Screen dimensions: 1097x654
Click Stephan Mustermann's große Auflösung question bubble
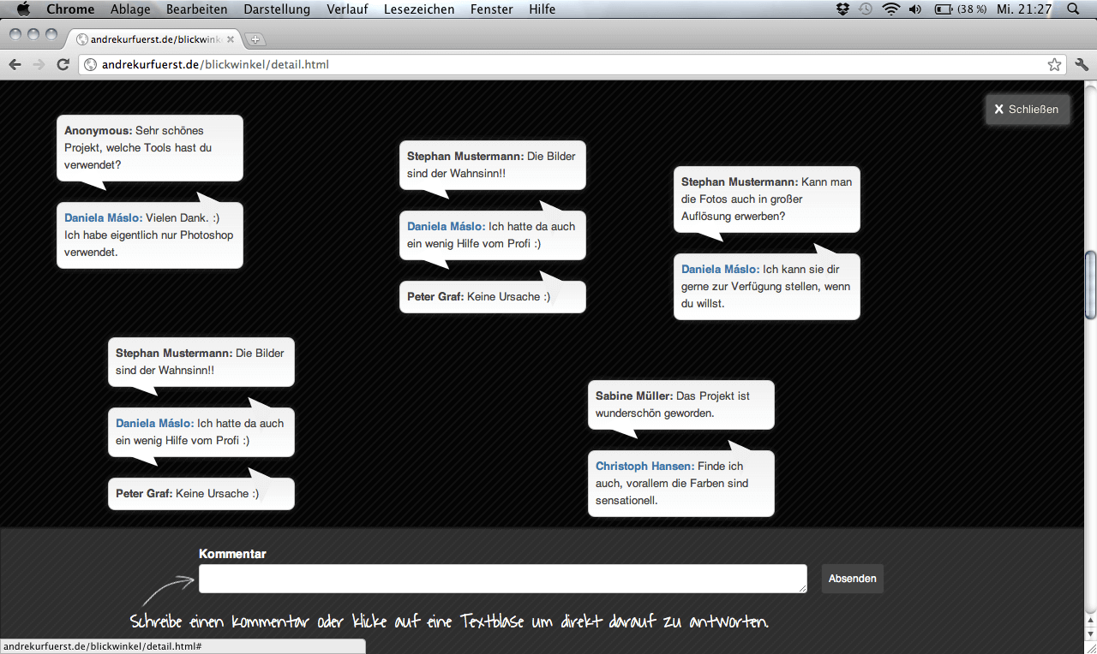[x=767, y=199]
